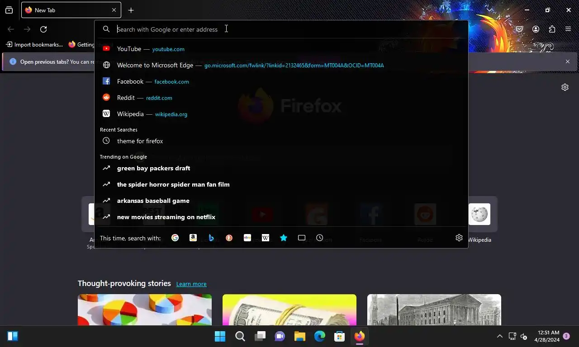579x347 pixels.
Task: Open the Firefox View icon
Action: (x=9, y=10)
